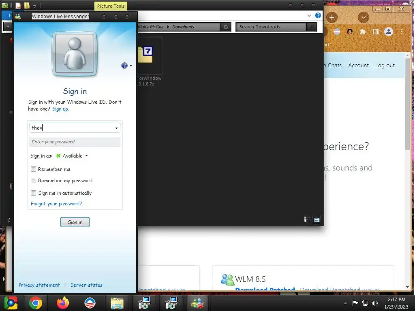Show hidden system tray icons
The image size is (415, 311).
tap(345, 303)
